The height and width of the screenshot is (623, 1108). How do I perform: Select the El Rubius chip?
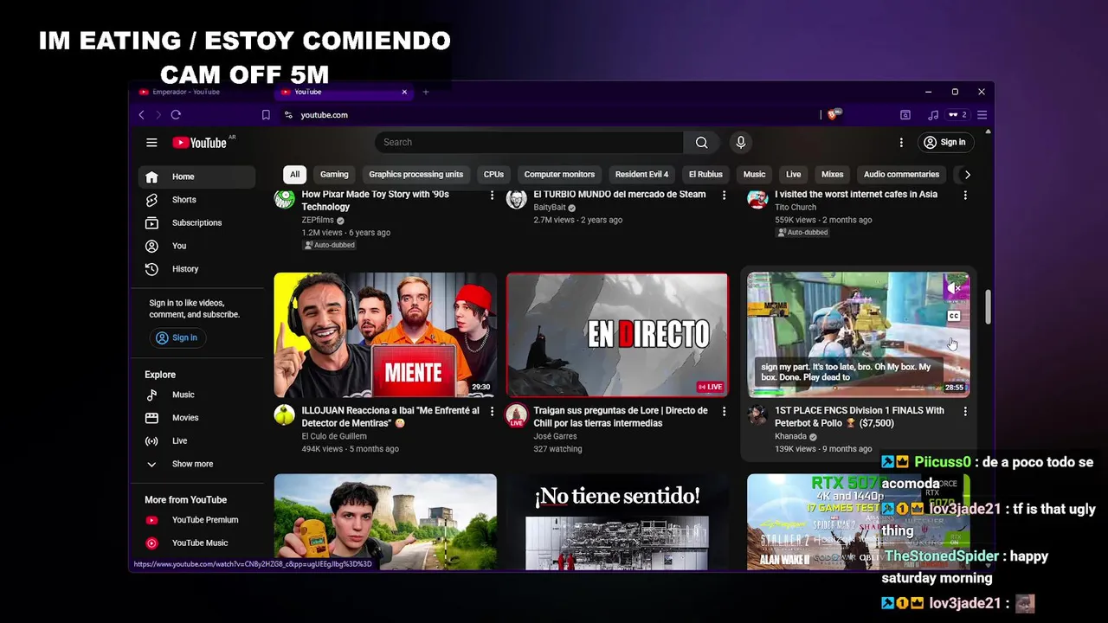705,174
